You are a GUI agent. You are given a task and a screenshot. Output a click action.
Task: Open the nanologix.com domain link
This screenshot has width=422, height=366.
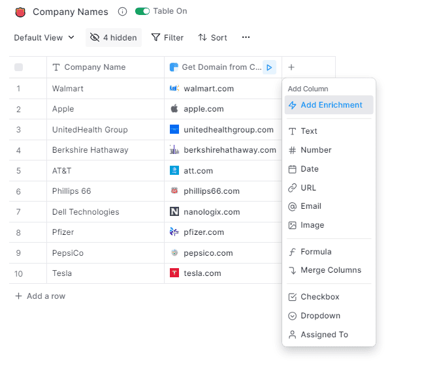(x=212, y=212)
